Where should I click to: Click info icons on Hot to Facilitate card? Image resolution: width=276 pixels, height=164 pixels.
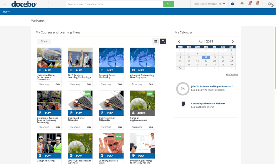[57, 84]
